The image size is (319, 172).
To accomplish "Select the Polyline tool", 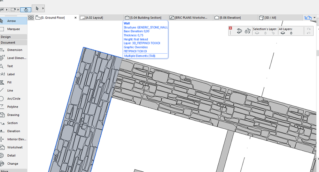I will point(12,107).
